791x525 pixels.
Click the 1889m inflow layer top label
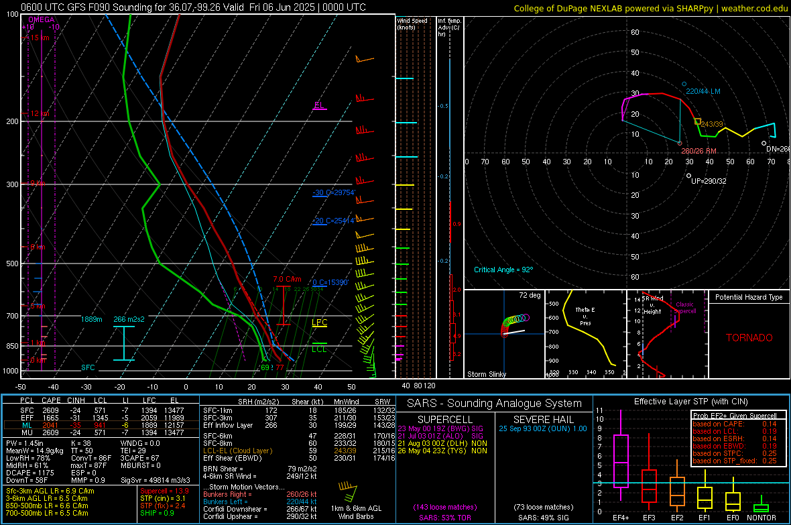coord(91,320)
